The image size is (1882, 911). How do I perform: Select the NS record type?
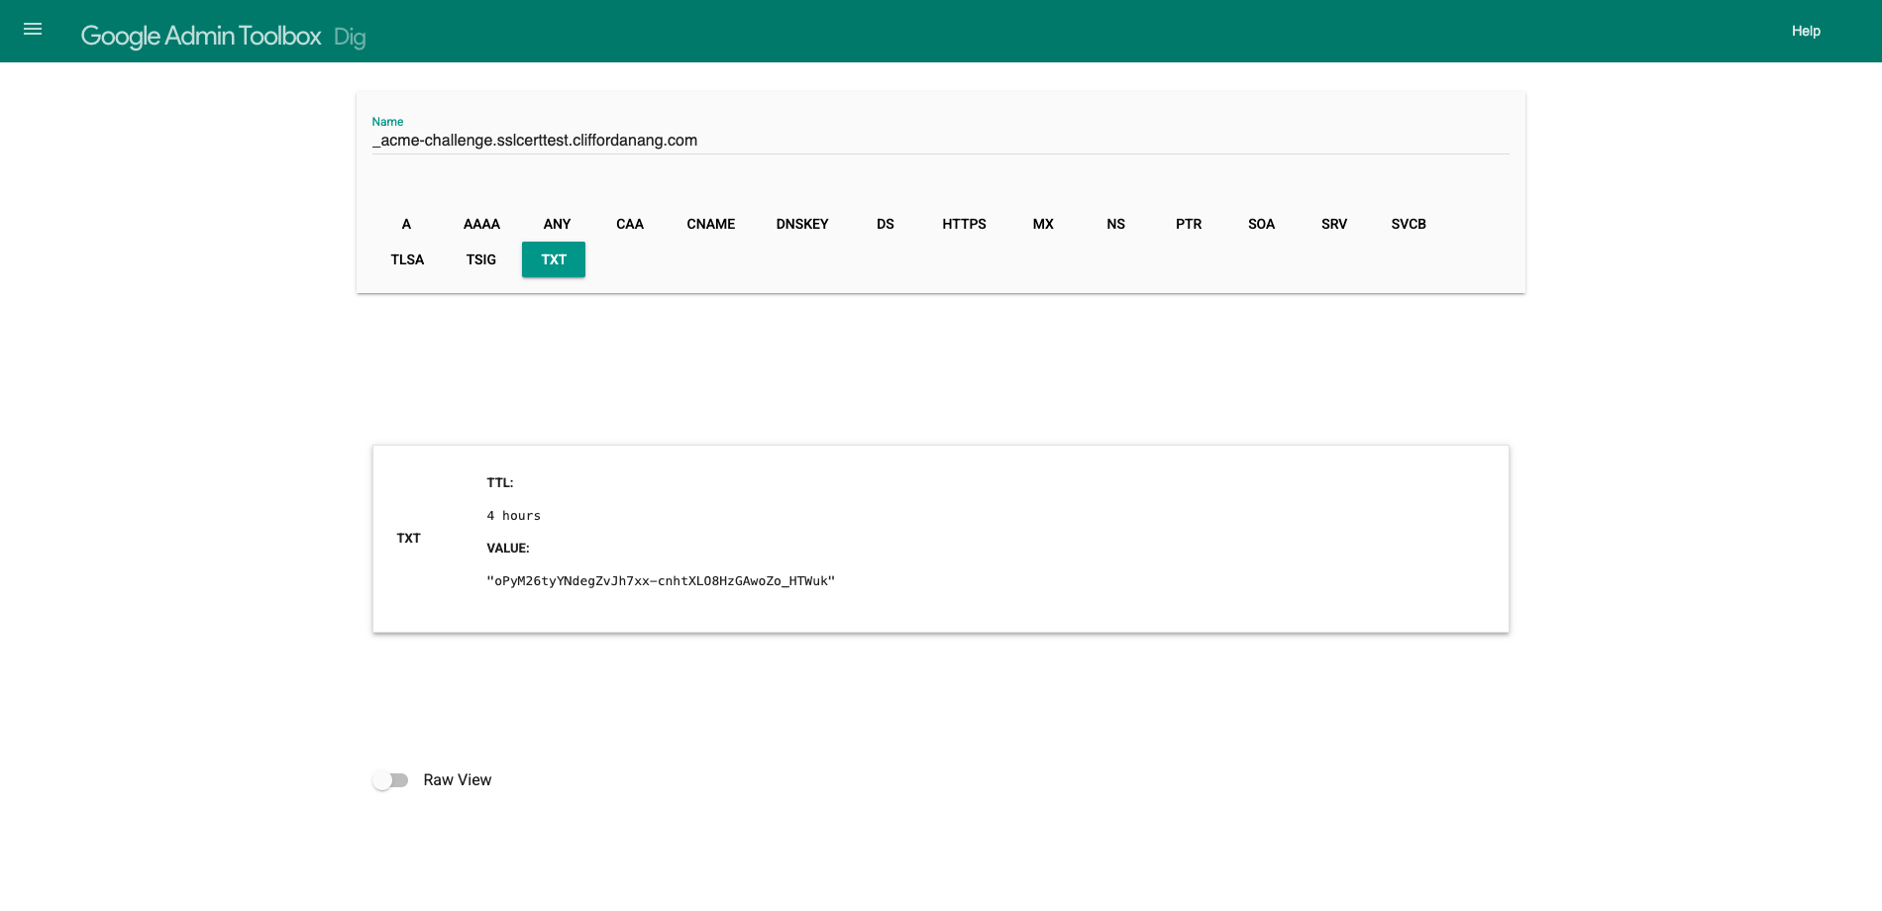pos(1116,224)
